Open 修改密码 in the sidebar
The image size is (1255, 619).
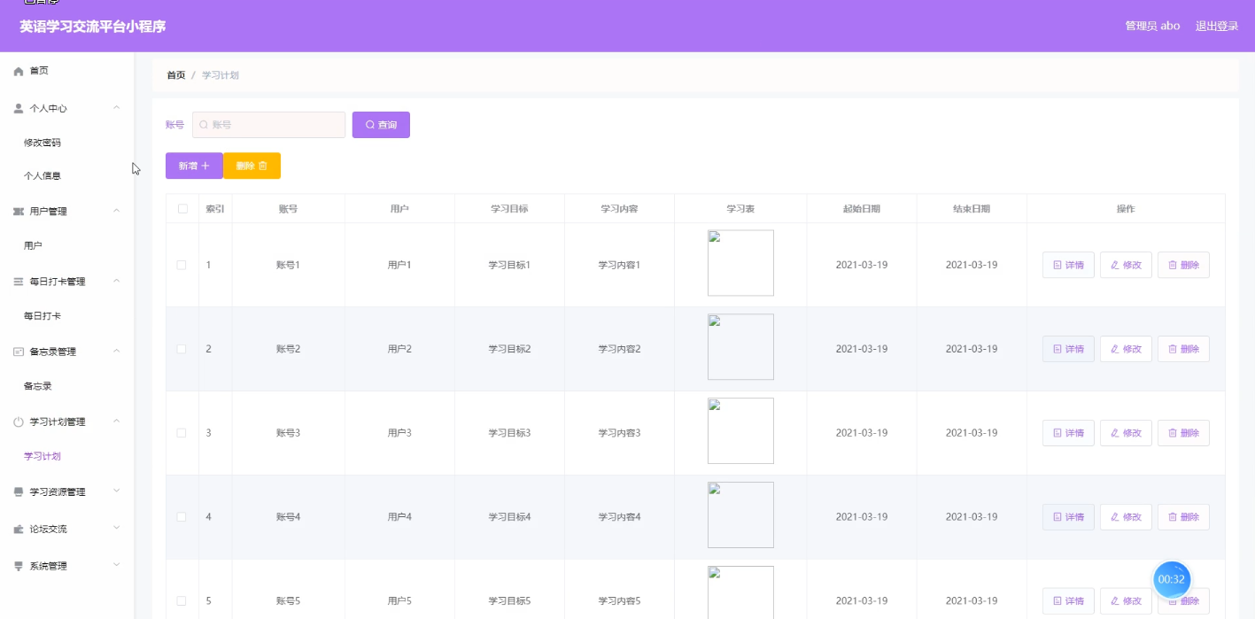43,143
